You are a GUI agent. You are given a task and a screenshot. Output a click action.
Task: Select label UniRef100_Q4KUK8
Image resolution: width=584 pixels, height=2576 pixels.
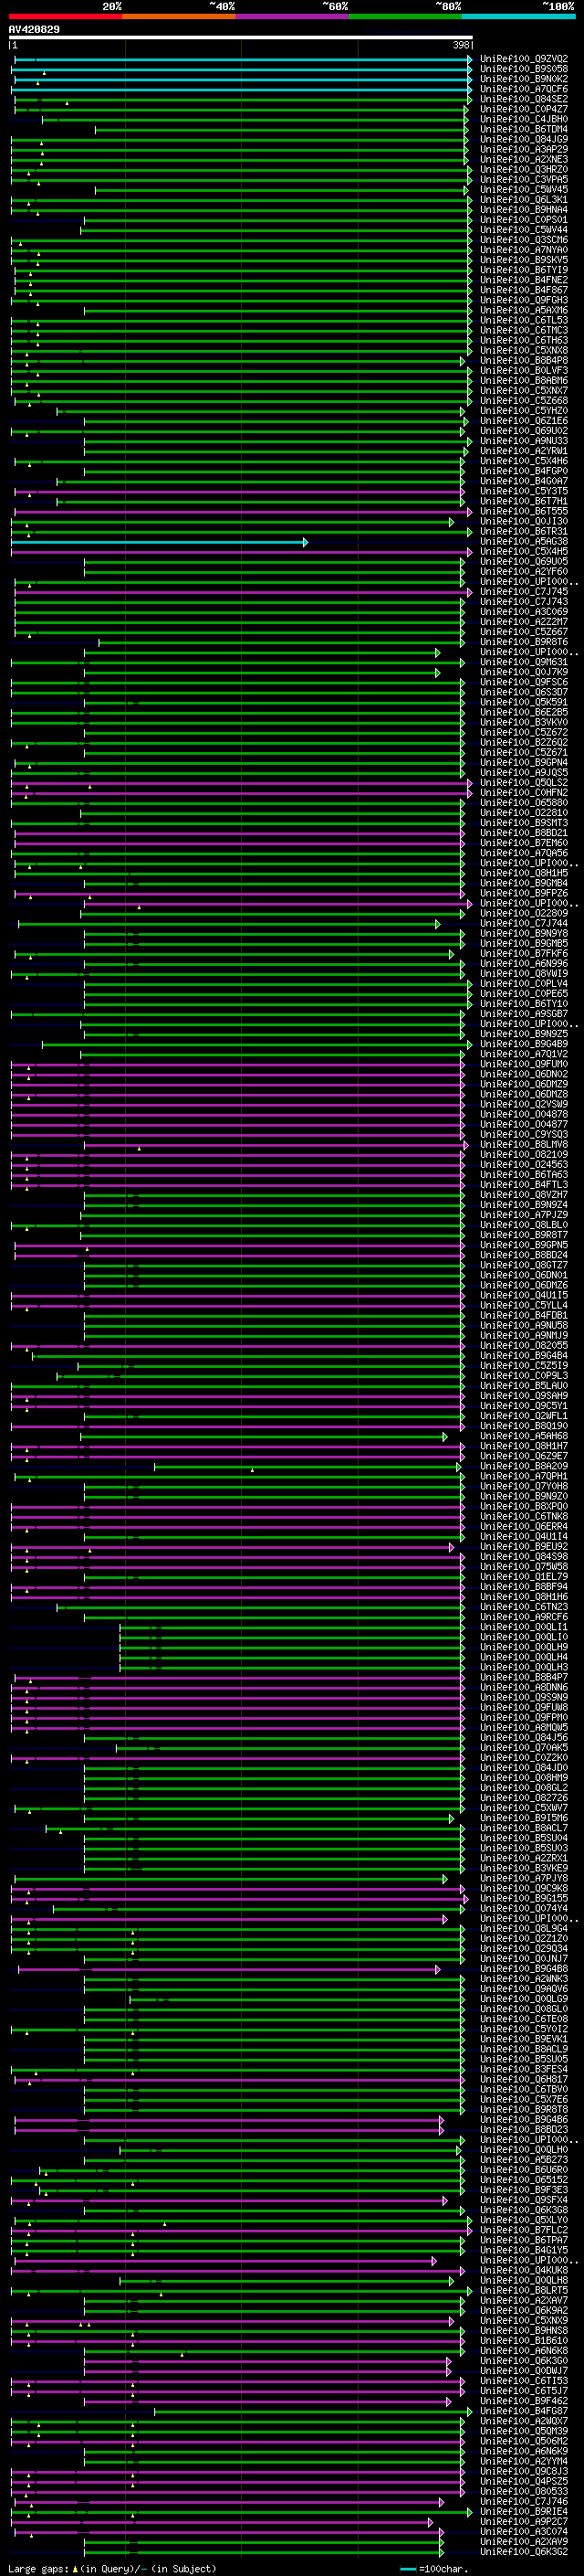524,2270
